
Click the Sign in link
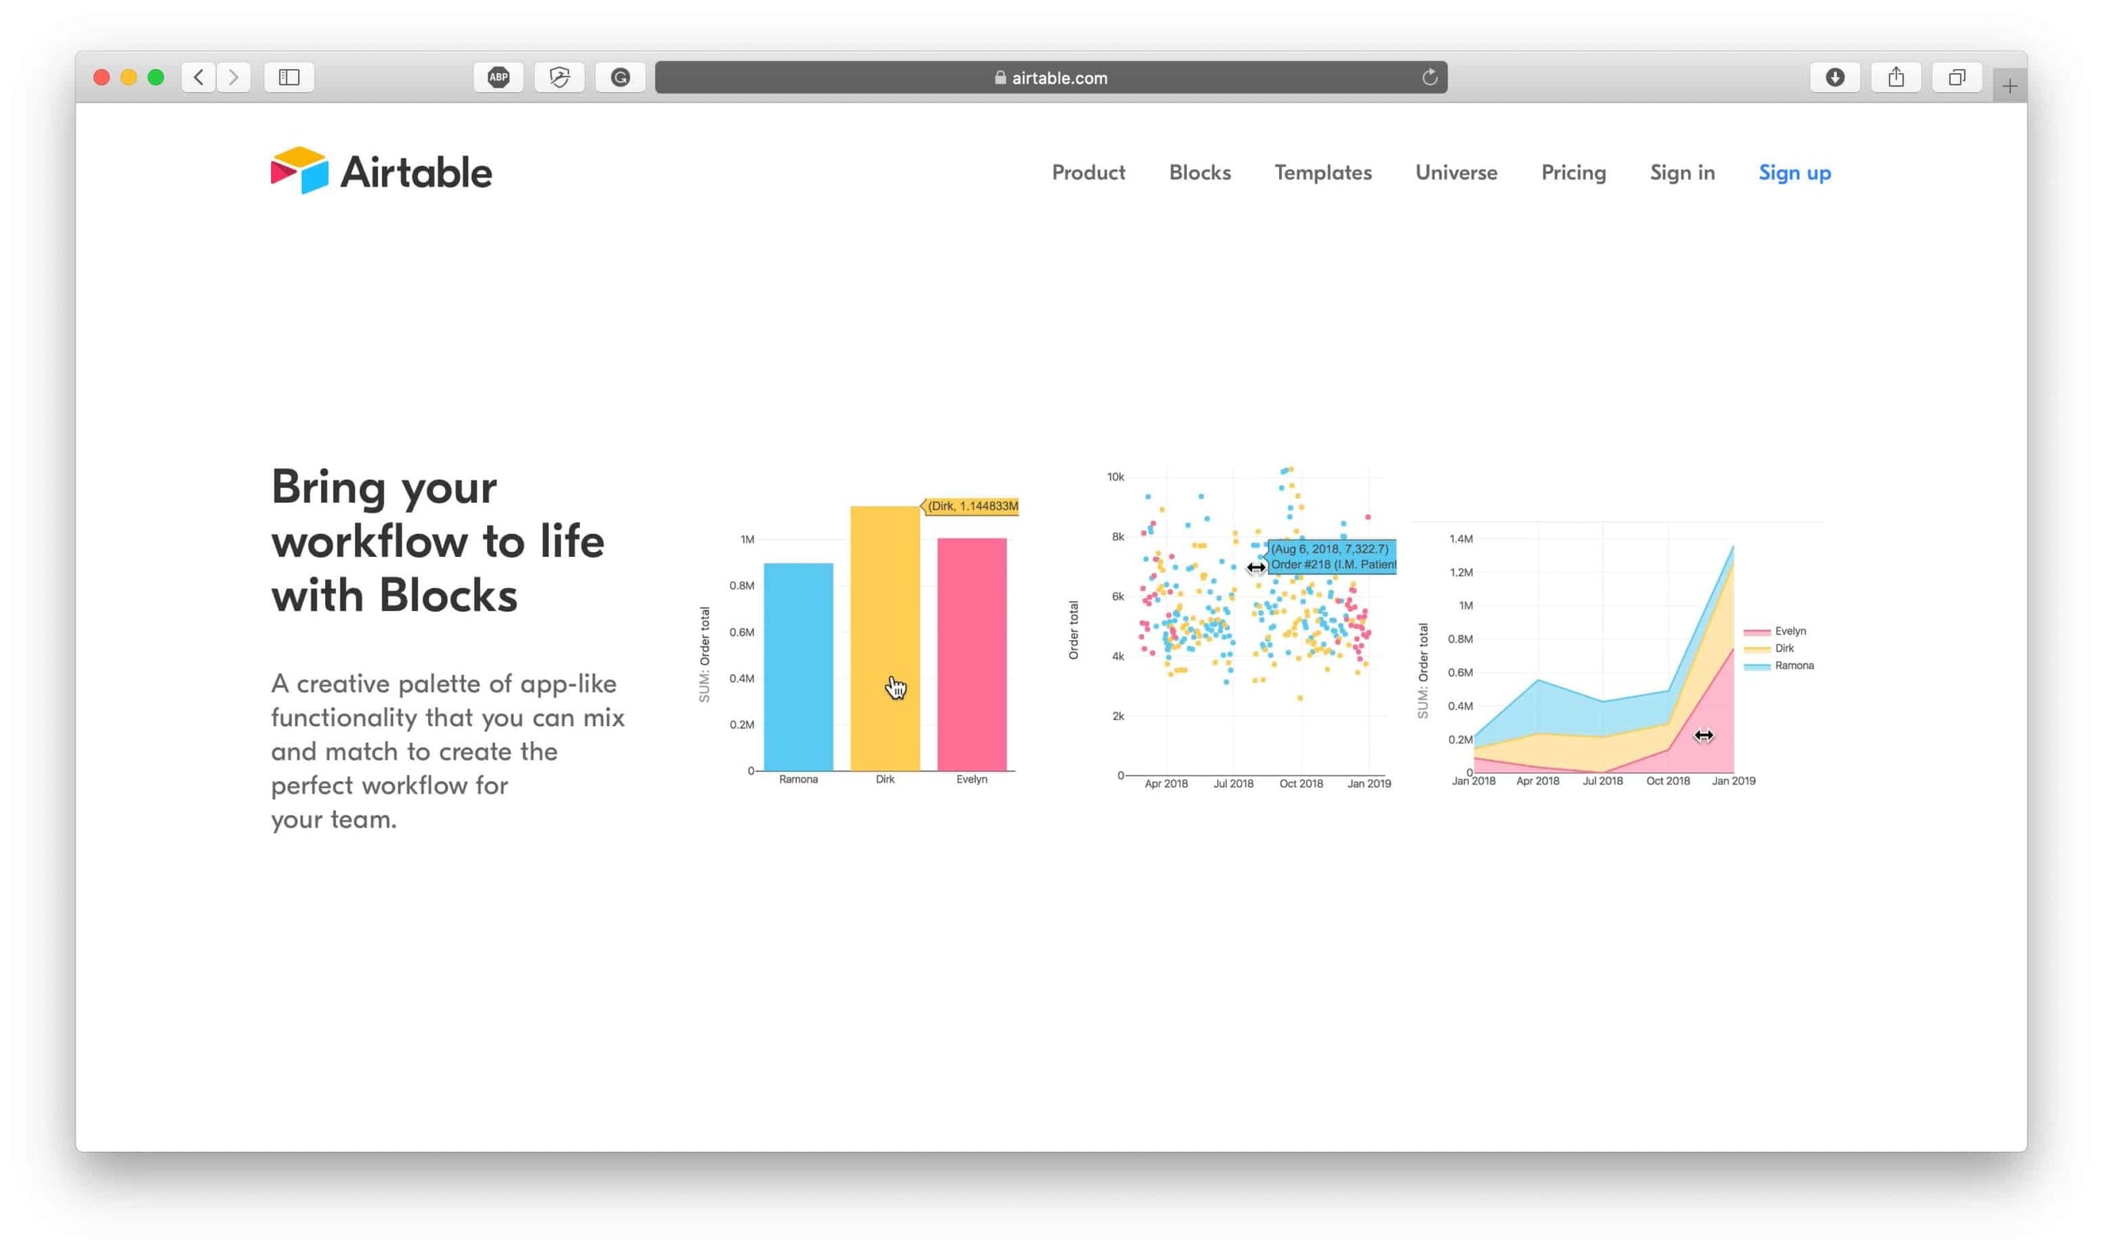click(x=1682, y=173)
